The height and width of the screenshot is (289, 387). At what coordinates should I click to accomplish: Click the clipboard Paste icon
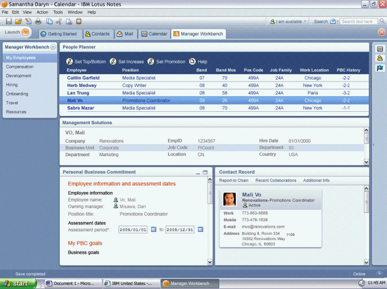pyautogui.click(x=79, y=21)
